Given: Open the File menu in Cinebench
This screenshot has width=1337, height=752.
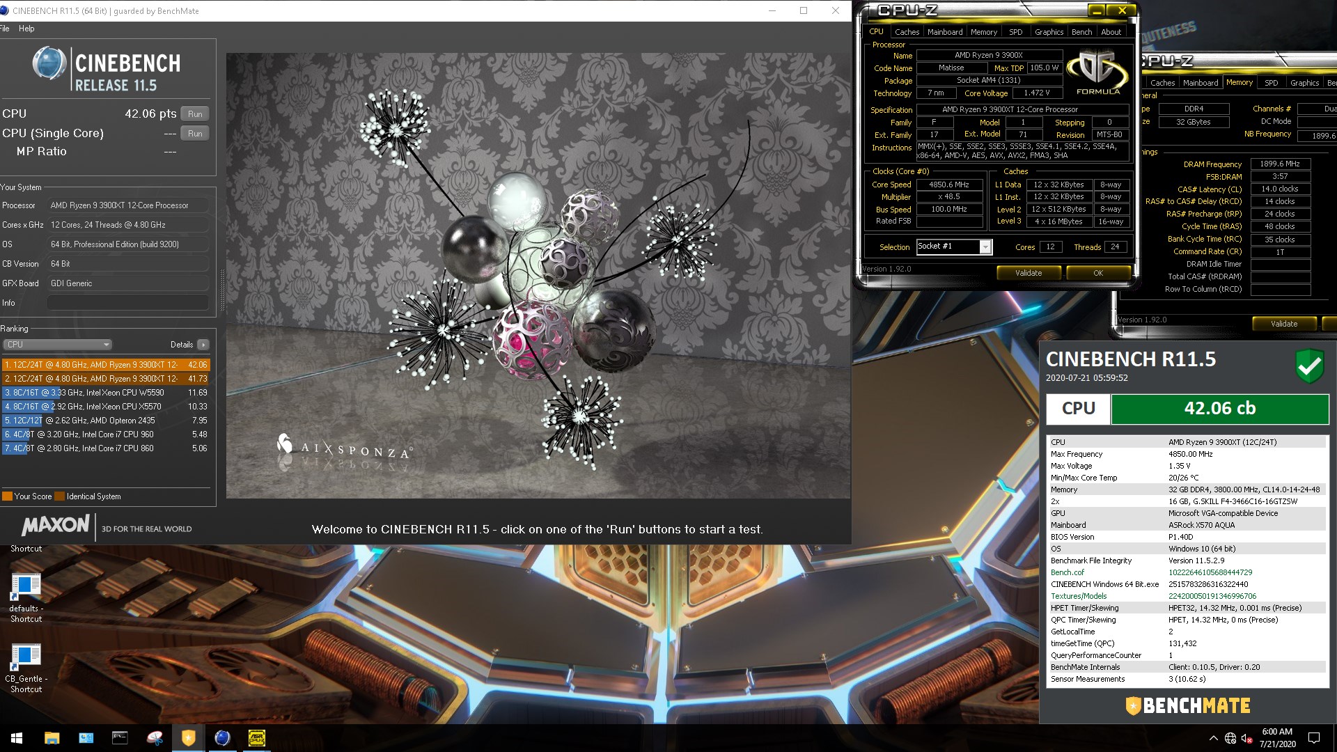Looking at the screenshot, I should coord(5,29).
